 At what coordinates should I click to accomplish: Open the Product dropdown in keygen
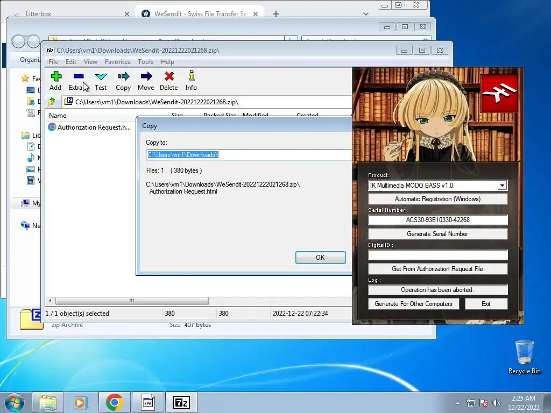coord(502,186)
